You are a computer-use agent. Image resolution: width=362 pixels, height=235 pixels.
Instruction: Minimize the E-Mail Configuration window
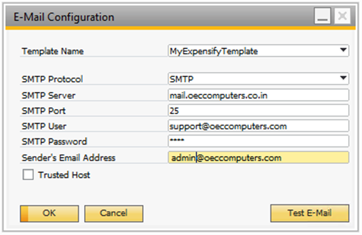322,17
